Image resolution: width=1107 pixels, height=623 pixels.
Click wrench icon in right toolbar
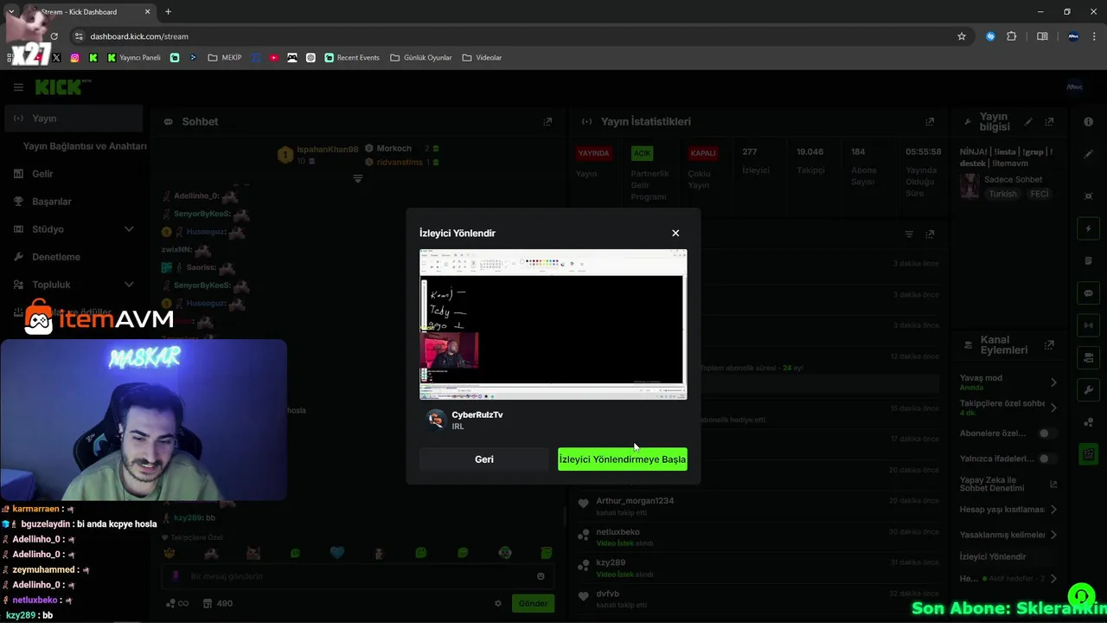[1089, 390]
